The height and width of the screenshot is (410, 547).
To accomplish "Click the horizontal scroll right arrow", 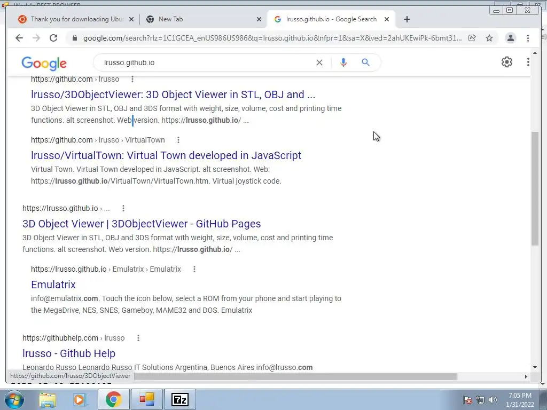I will click(526, 376).
